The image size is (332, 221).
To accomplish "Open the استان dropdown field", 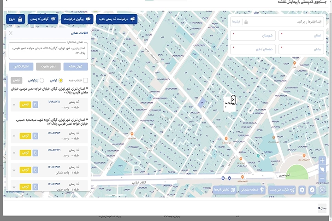I will (301, 35).
